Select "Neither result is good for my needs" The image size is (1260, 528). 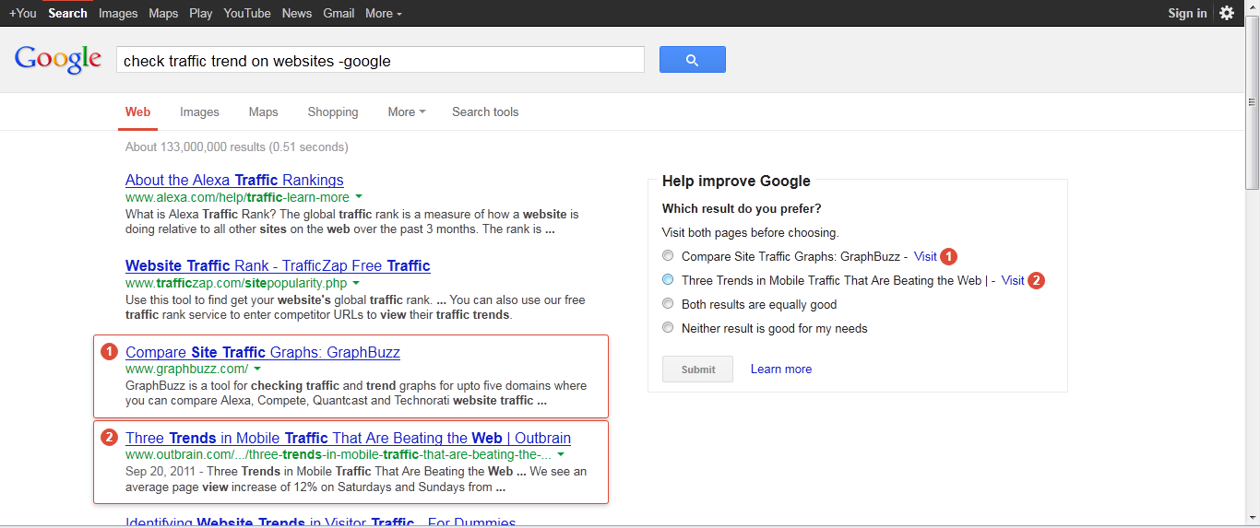tap(668, 328)
